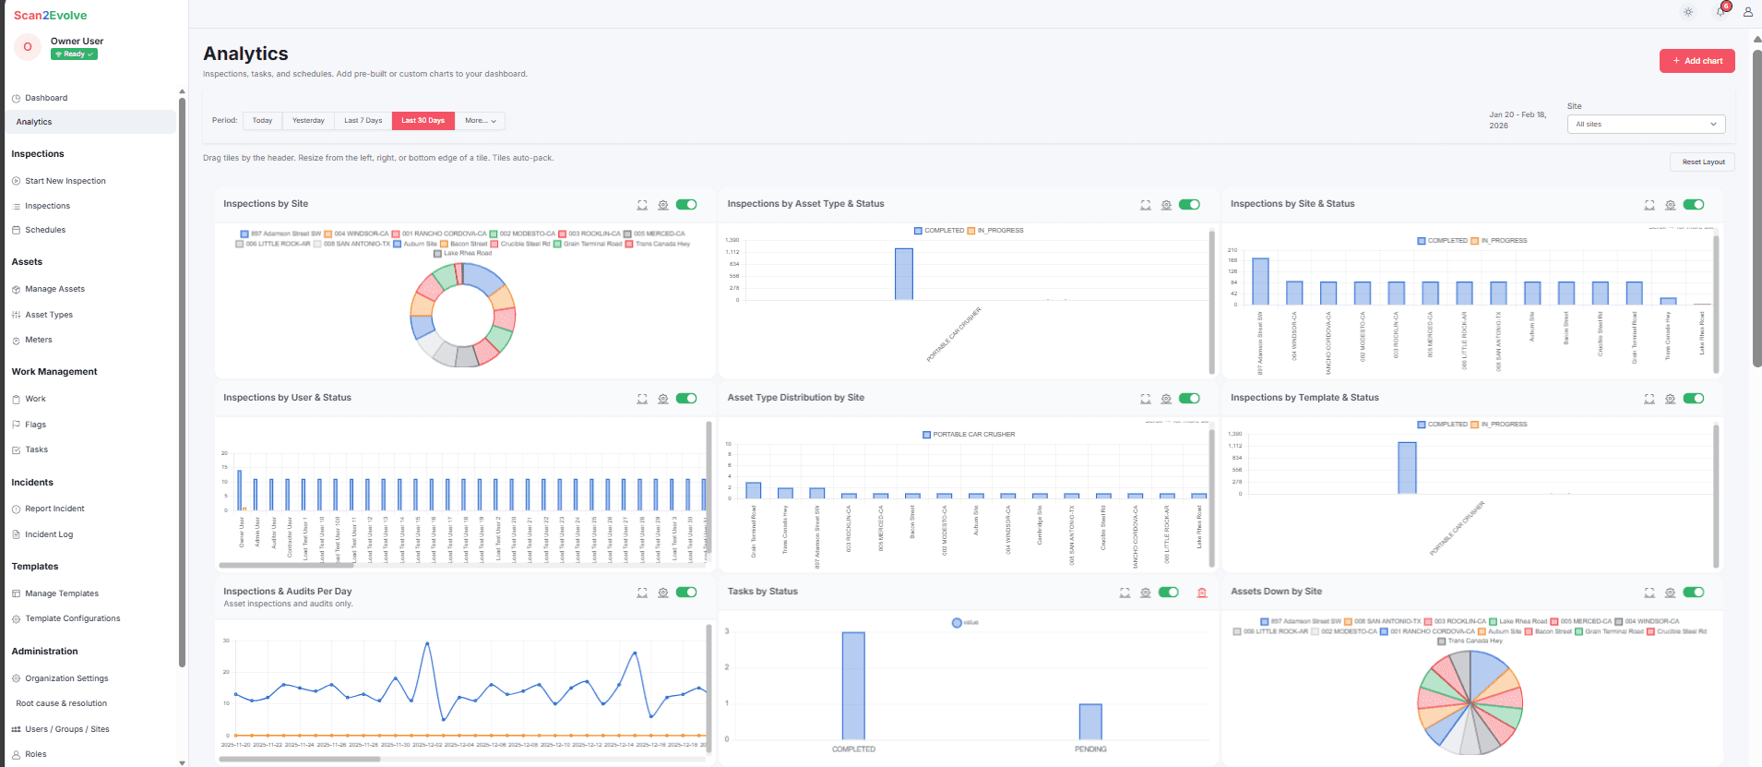Expand Inspections by Template & Status fullscreen
Image resolution: width=1762 pixels, height=767 pixels.
tap(1649, 399)
